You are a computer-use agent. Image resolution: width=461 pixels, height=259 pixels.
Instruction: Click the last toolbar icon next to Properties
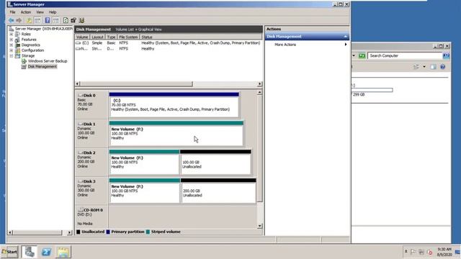pyautogui.click(x=81, y=20)
